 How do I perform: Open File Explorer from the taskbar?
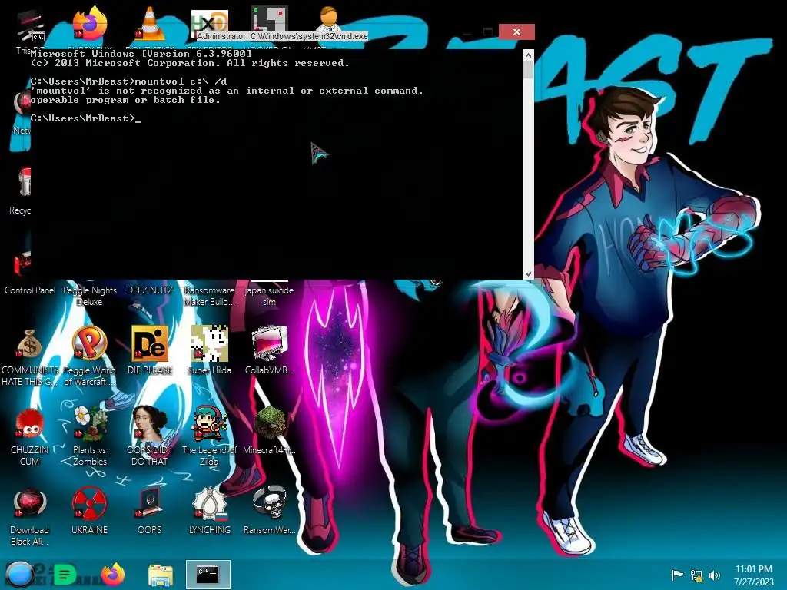[161, 575]
